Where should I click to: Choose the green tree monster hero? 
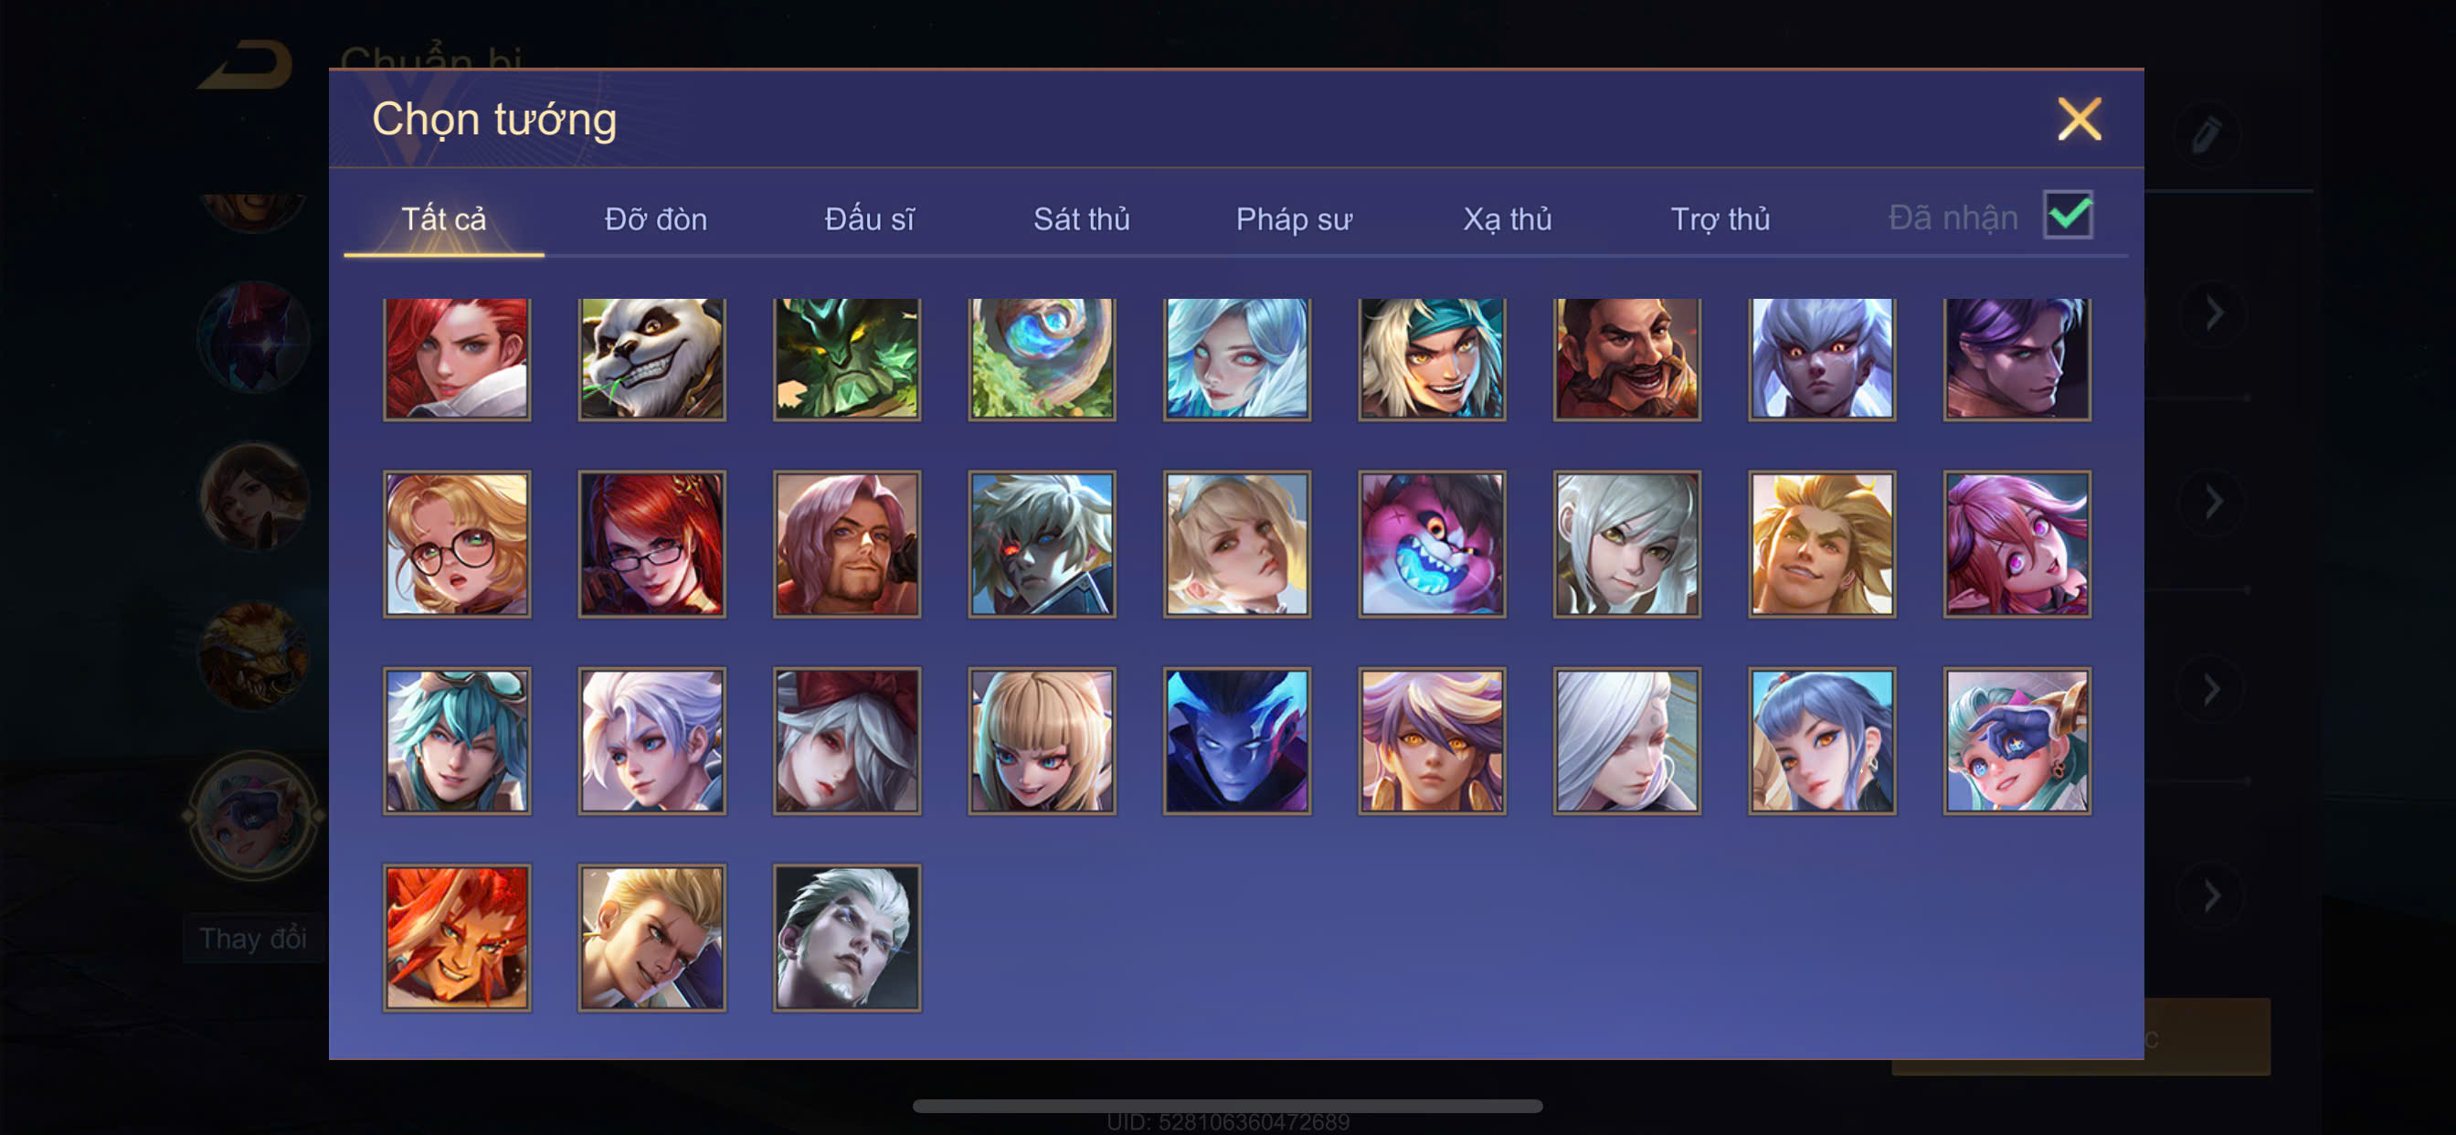coord(847,358)
